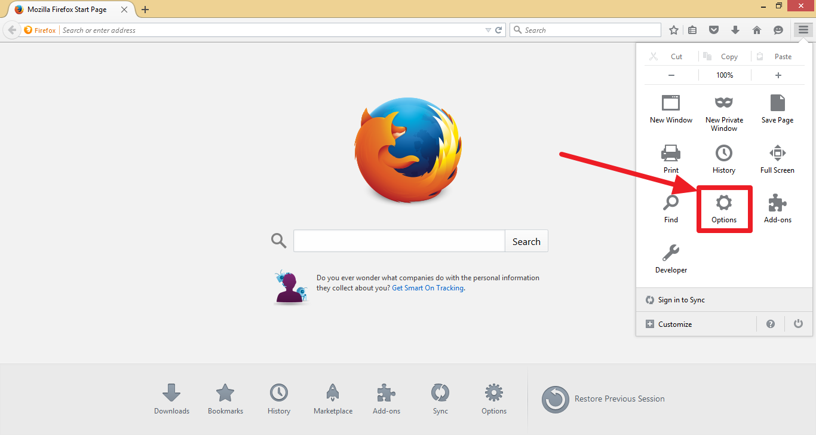This screenshot has height=435, width=816.
Task: Open Add-ons shortcut at page bottom
Action: coord(386,399)
